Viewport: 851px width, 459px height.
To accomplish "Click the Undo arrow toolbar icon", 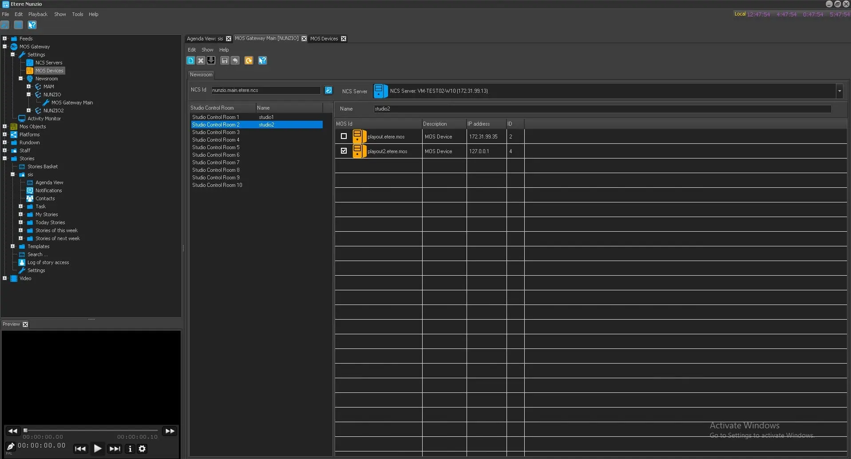I will [235, 60].
